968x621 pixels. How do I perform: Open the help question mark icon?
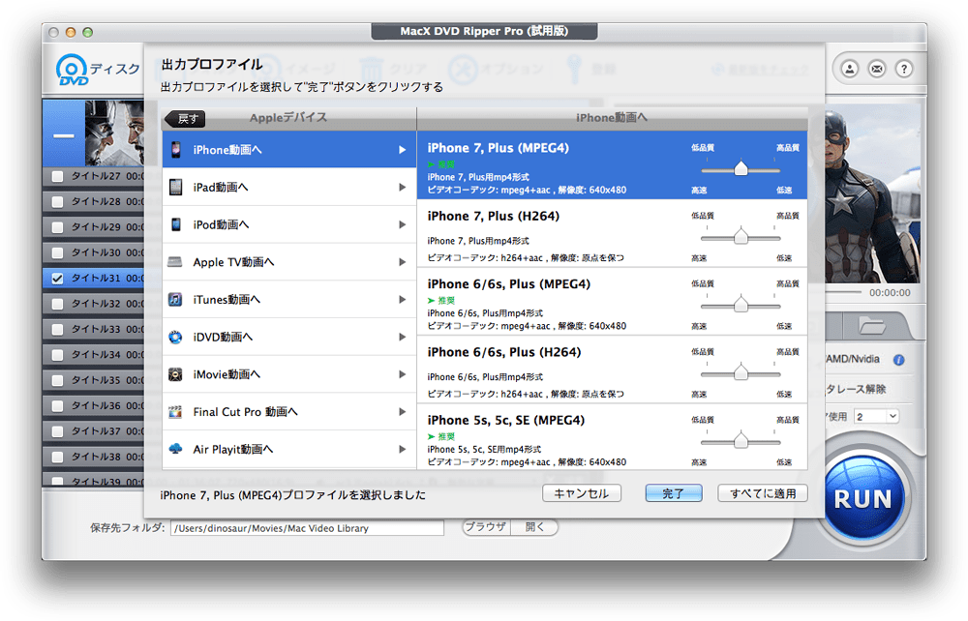coord(904,69)
